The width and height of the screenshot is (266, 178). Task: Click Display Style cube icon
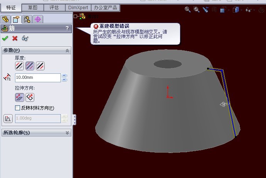point(236,10)
